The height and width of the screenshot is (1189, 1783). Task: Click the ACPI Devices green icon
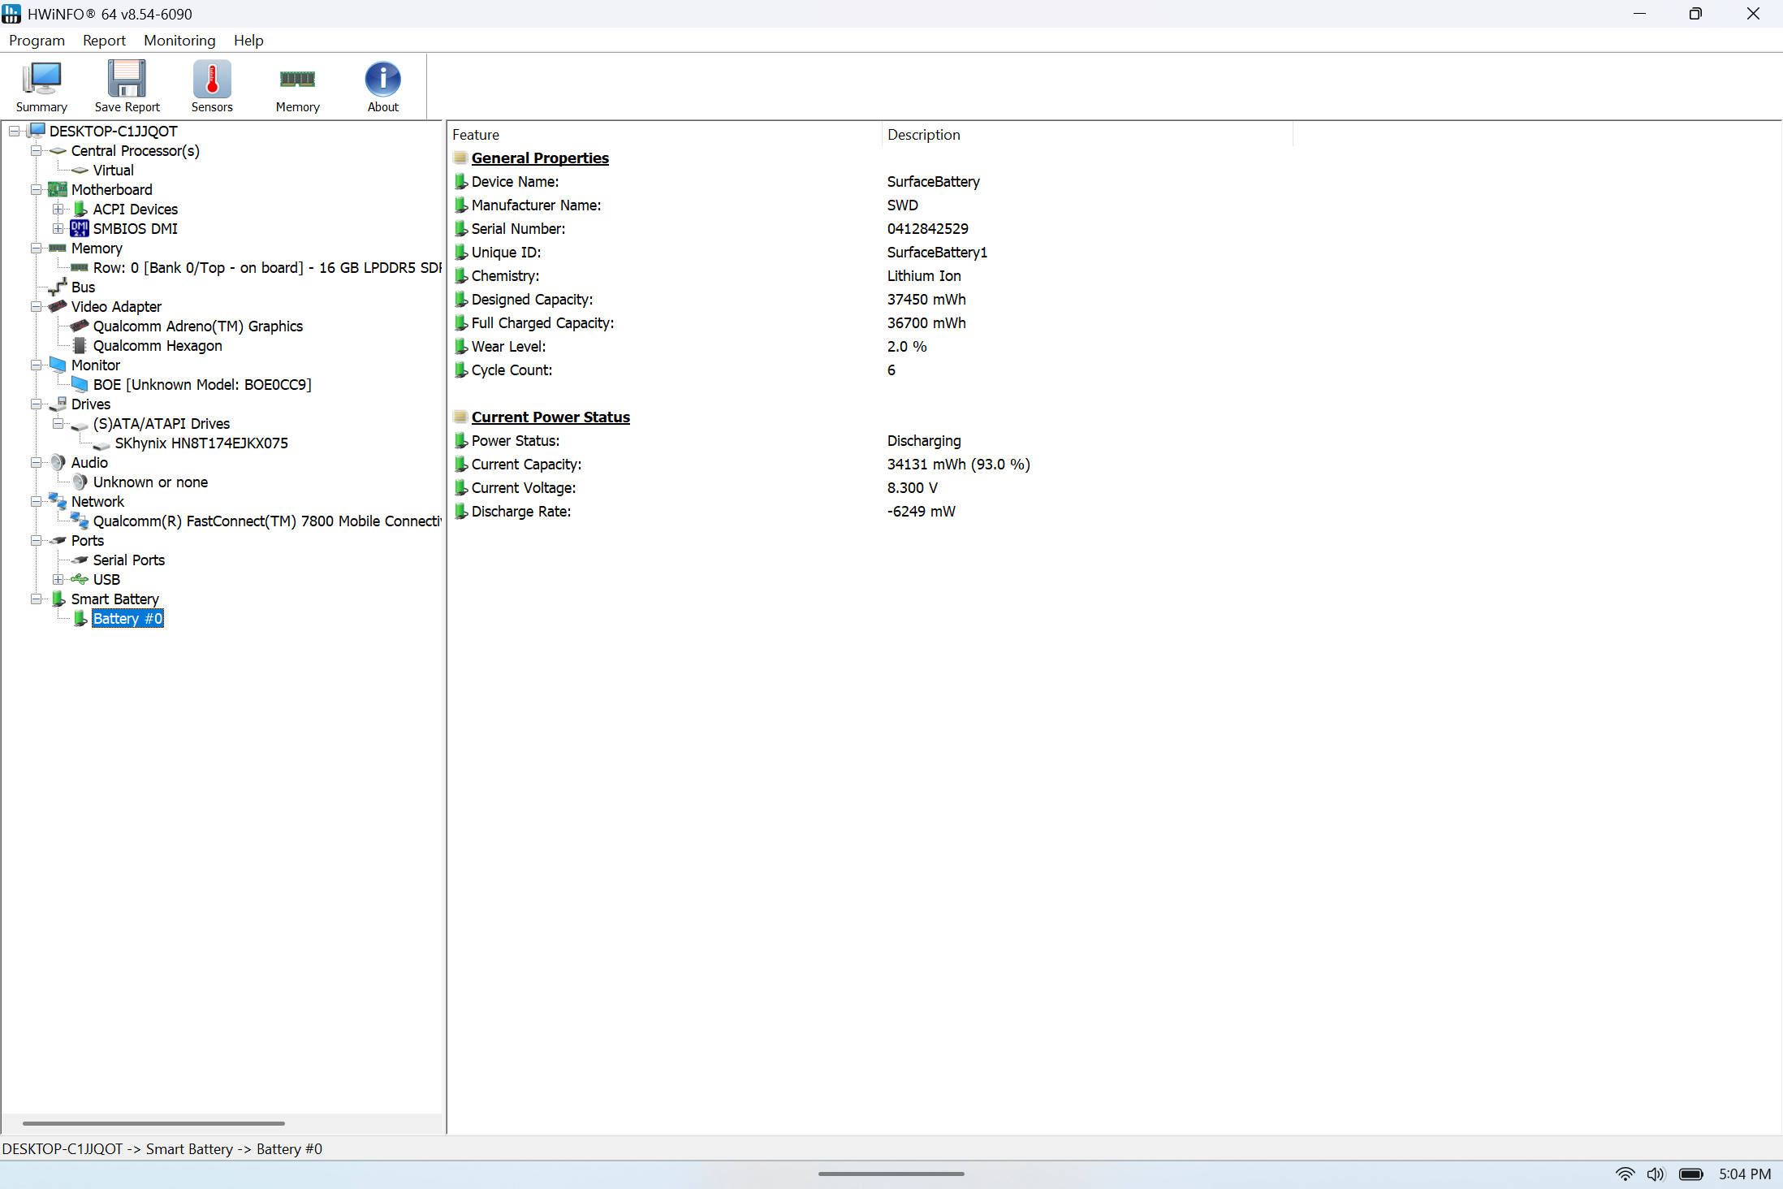pyautogui.click(x=80, y=209)
